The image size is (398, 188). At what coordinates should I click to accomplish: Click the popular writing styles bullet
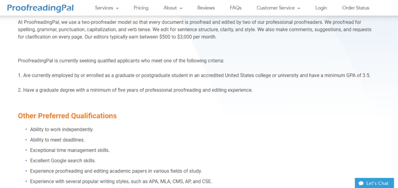point(121,181)
